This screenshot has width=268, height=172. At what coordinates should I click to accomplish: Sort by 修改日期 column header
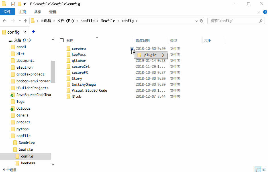pyautogui.click(x=143, y=40)
